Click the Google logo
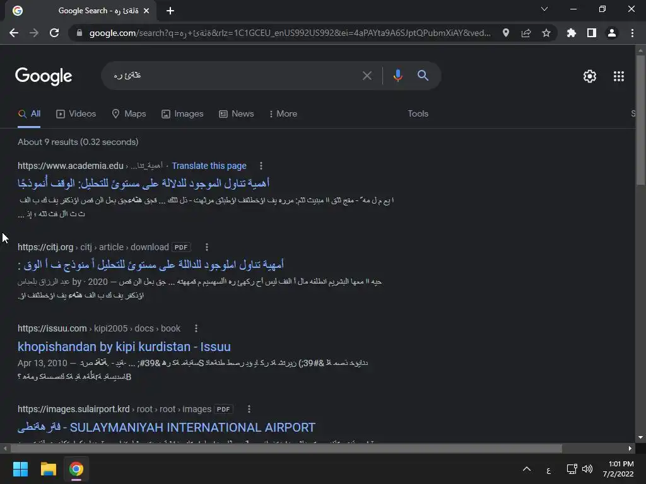This screenshot has width=646, height=484. [x=44, y=76]
